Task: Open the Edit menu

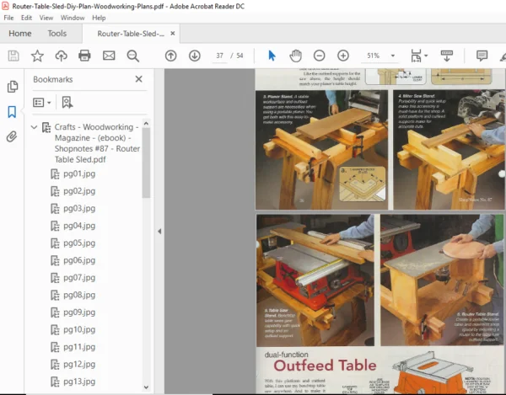Action: click(26, 18)
